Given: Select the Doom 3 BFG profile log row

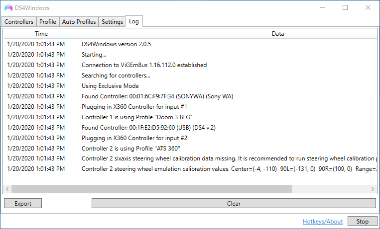Looking at the screenshot, I should (x=137, y=117).
